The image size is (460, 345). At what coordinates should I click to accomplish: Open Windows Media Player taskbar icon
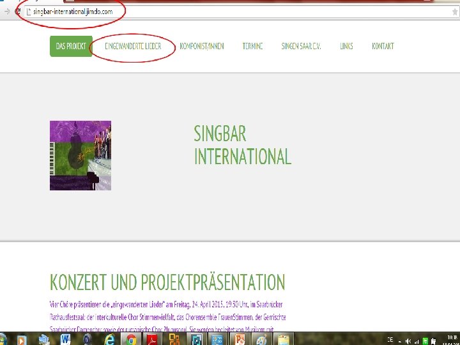[22, 340]
